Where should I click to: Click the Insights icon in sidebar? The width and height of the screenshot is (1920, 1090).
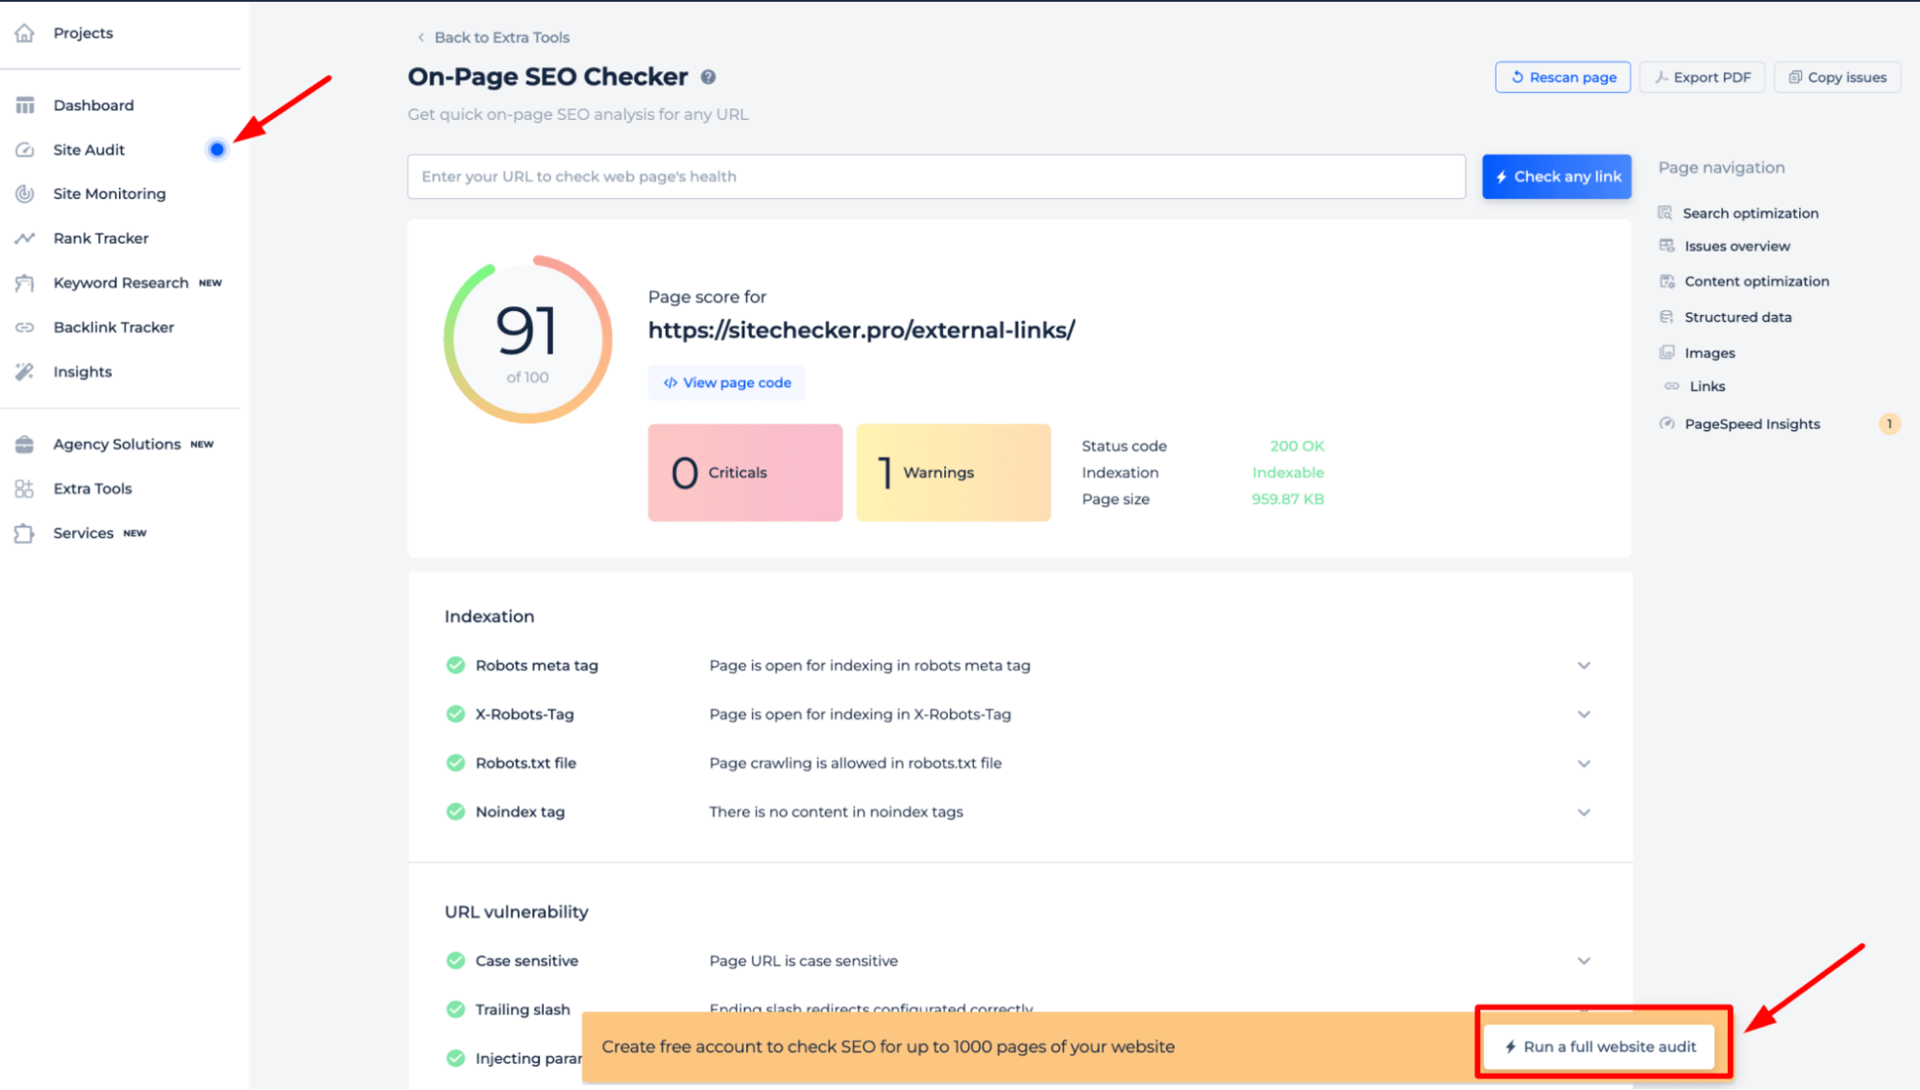pyautogui.click(x=26, y=371)
